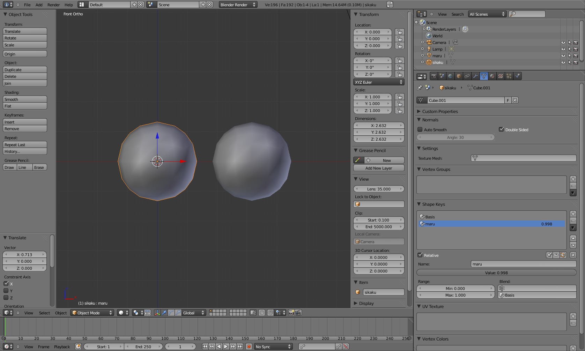Screen dimensions: 585x351
Task: Open the Material properties tab icon
Action: point(492,76)
